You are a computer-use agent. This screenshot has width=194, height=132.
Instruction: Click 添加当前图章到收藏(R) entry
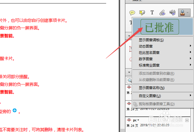156,73
